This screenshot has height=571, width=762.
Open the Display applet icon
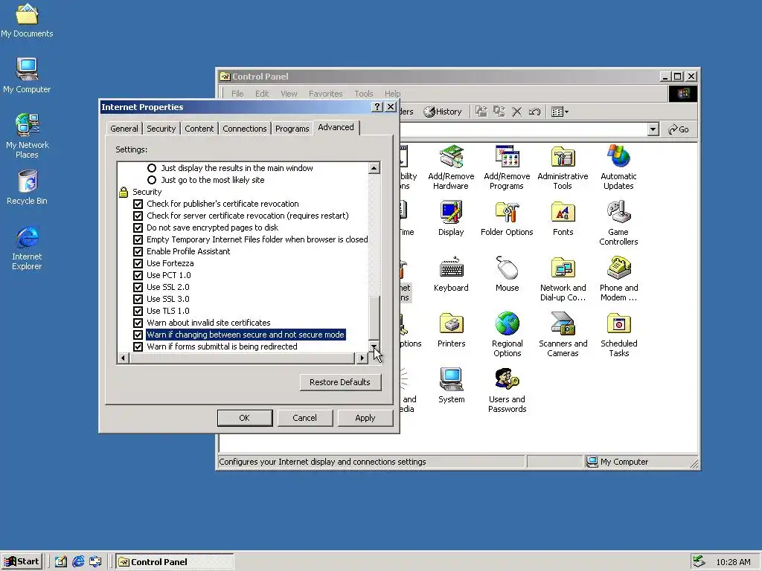click(451, 219)
